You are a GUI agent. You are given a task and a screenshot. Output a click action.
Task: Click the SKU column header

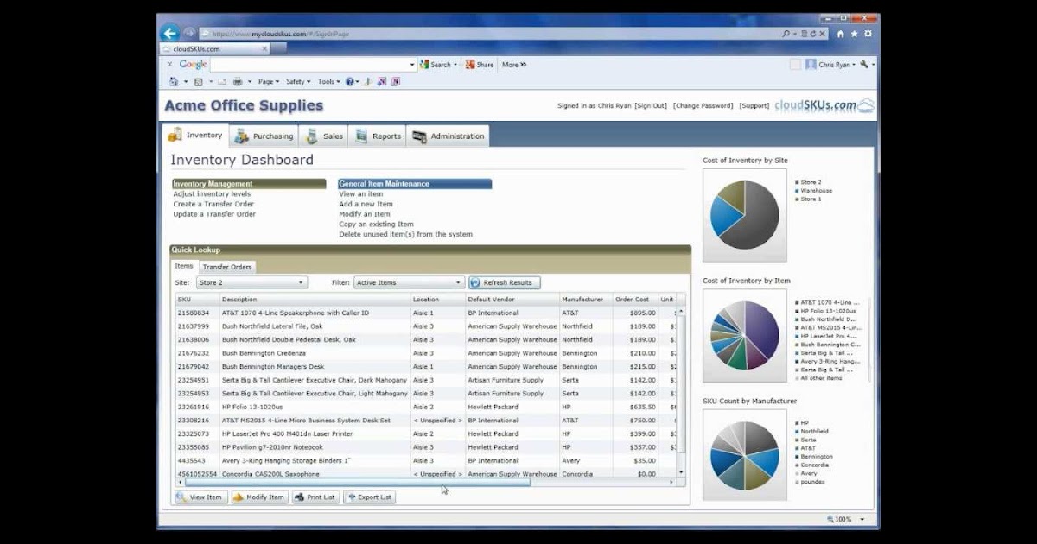197,300
